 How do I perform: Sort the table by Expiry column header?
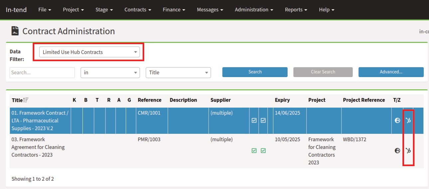point(282,100)
